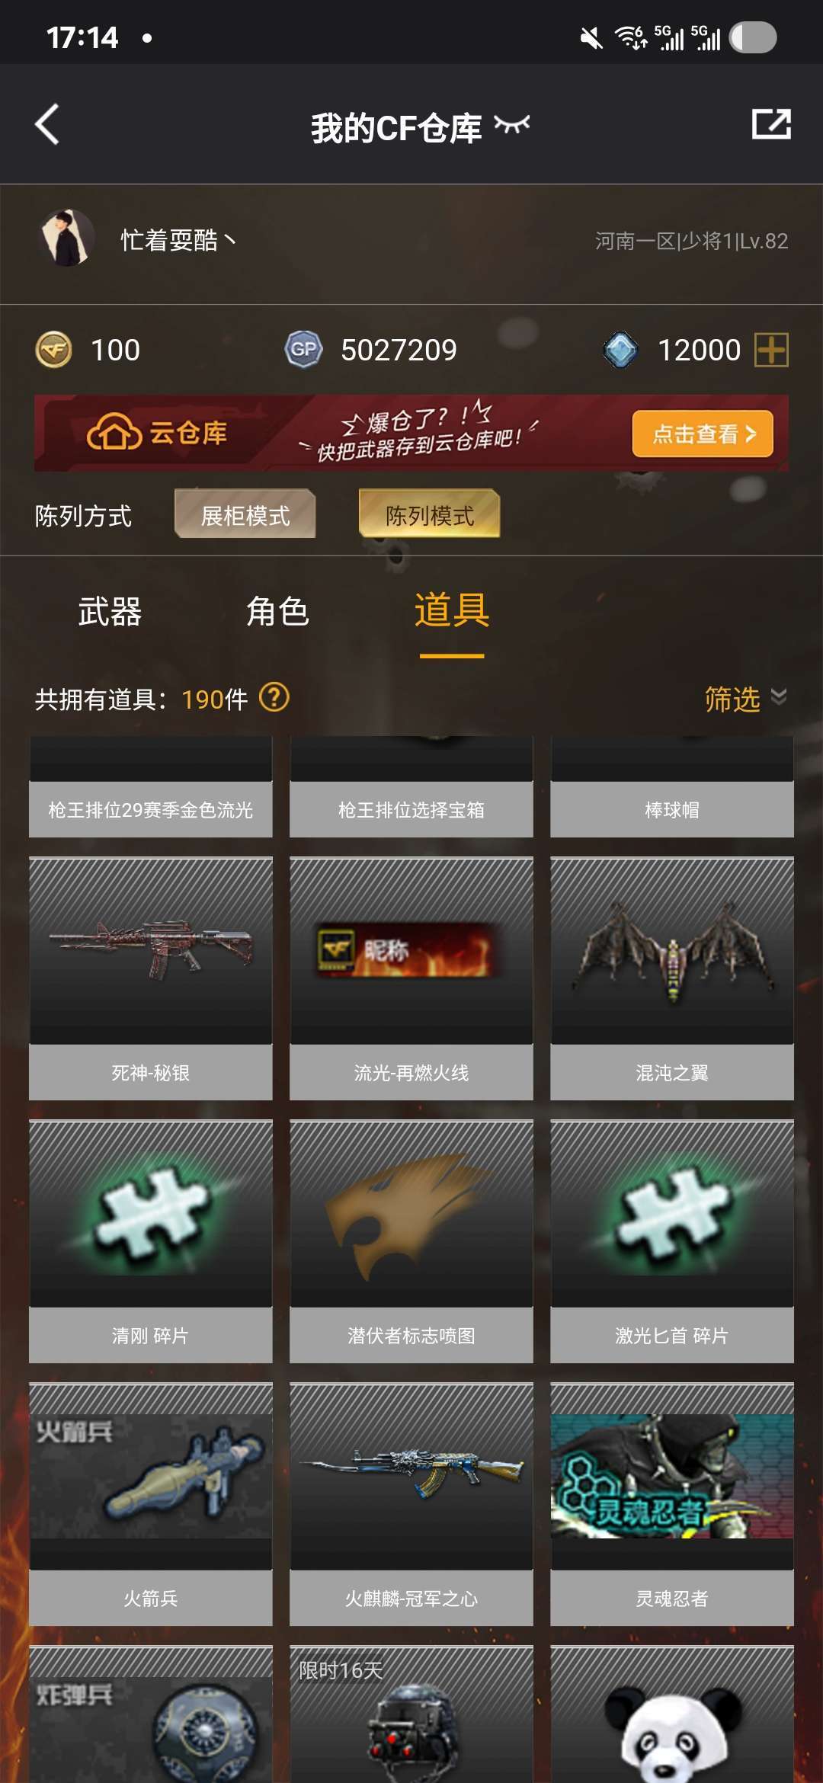Switch to 陈列模式 display mode
The image size is (823, 1783).
coord(430,515)
